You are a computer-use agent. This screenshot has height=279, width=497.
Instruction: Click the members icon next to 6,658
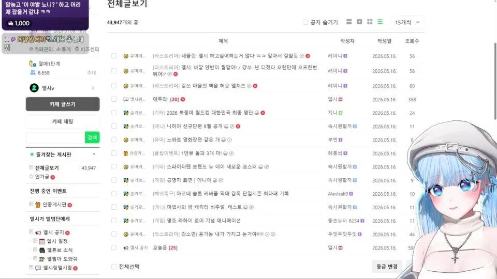pos(32,72)
